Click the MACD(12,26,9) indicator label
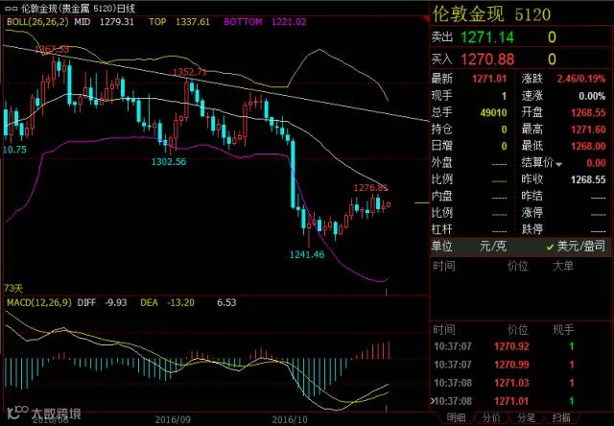614x426 pixels. [39, 302]
